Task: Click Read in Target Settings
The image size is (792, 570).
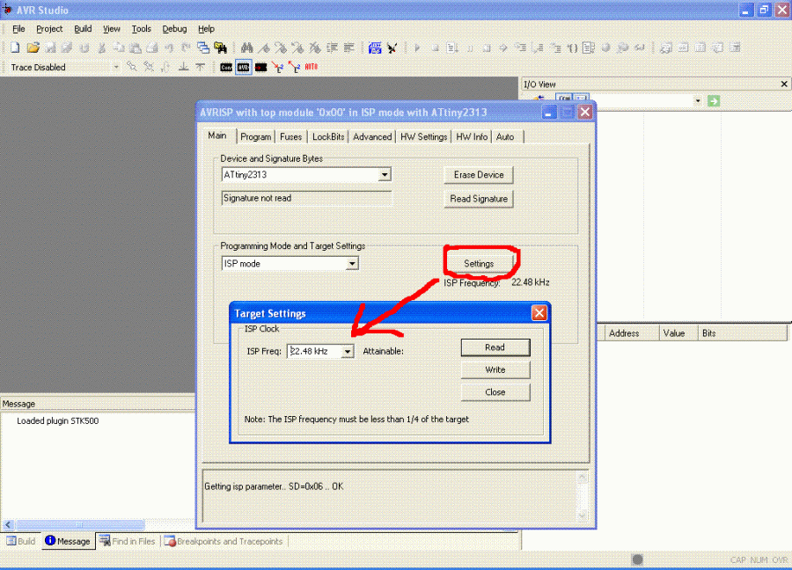Action: (495, 347)
